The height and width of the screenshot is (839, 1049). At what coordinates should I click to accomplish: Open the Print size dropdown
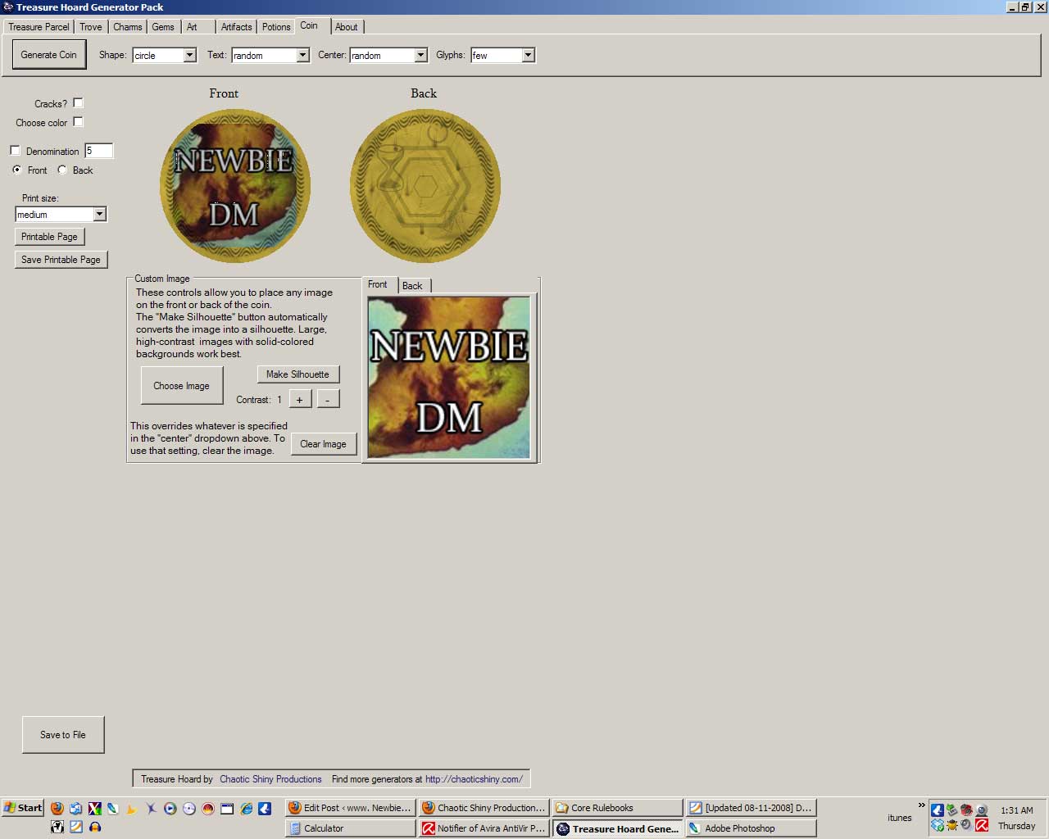[x=99, y=214]
